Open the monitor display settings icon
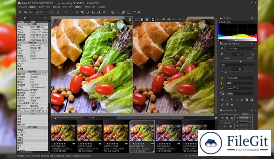The height and width of the screenshot is (159, 274). coord(129,12)
